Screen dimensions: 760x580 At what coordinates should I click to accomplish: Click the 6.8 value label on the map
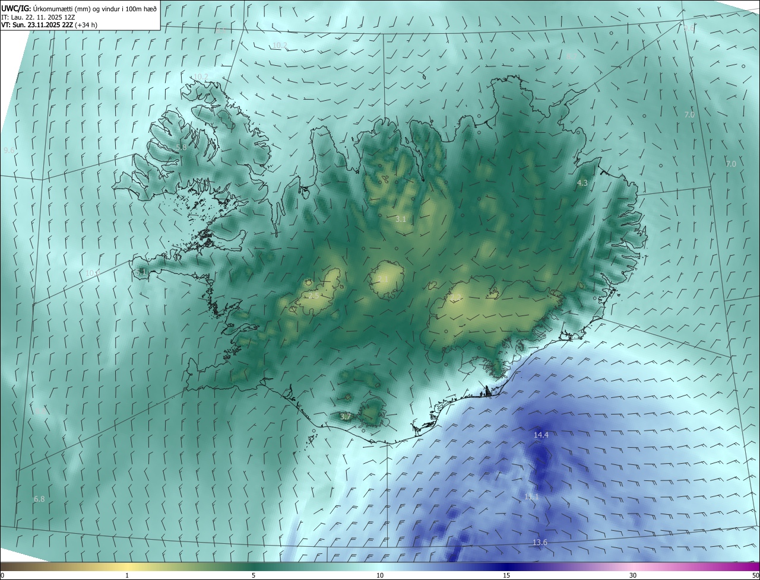point(39,499)
